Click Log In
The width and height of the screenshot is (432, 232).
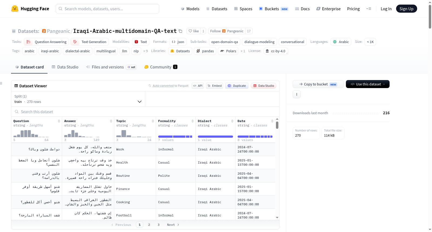[386, 9]
